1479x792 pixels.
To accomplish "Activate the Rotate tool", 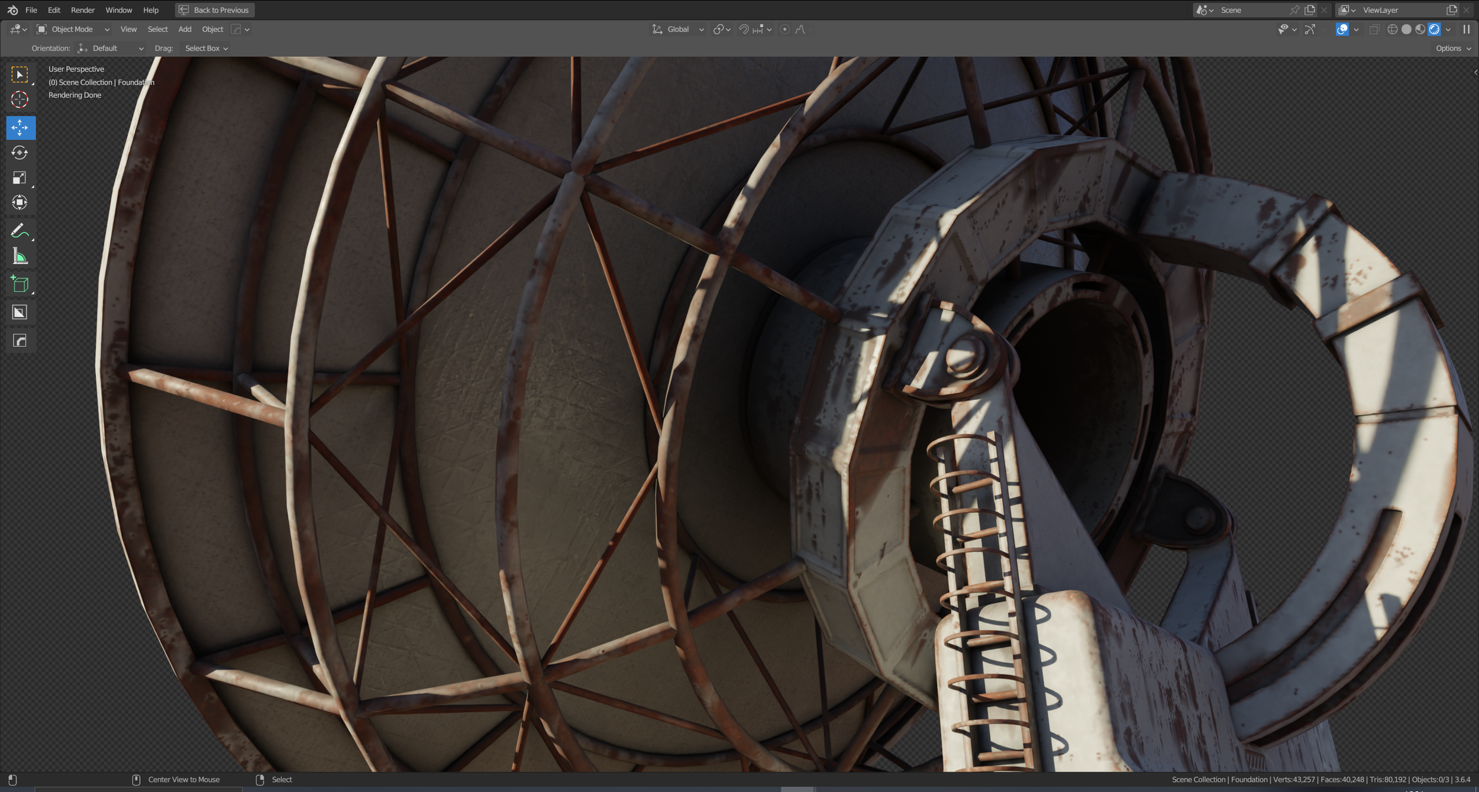I will [x=20, y=153].
